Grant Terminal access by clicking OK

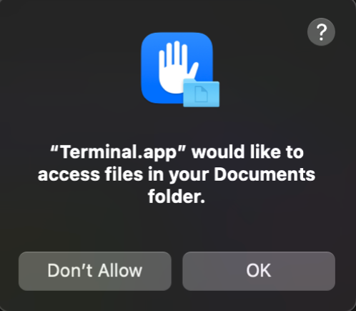coord(259,271)
